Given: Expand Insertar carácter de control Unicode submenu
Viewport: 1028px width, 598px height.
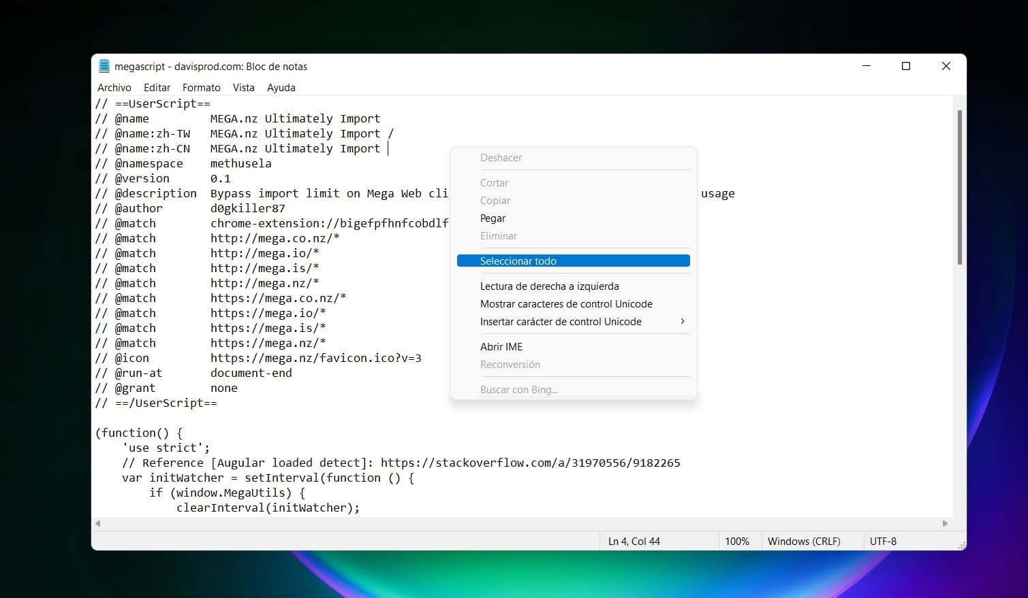Looking at the screenshot, I should [x=574, y=322].
